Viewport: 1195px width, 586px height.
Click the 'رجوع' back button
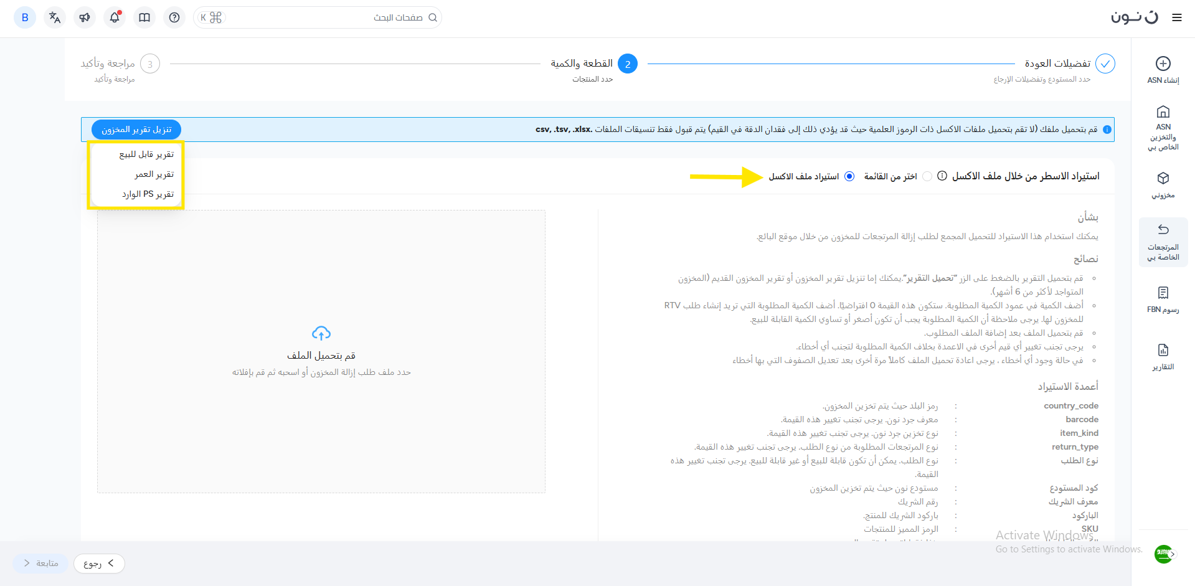click(99, 563)
